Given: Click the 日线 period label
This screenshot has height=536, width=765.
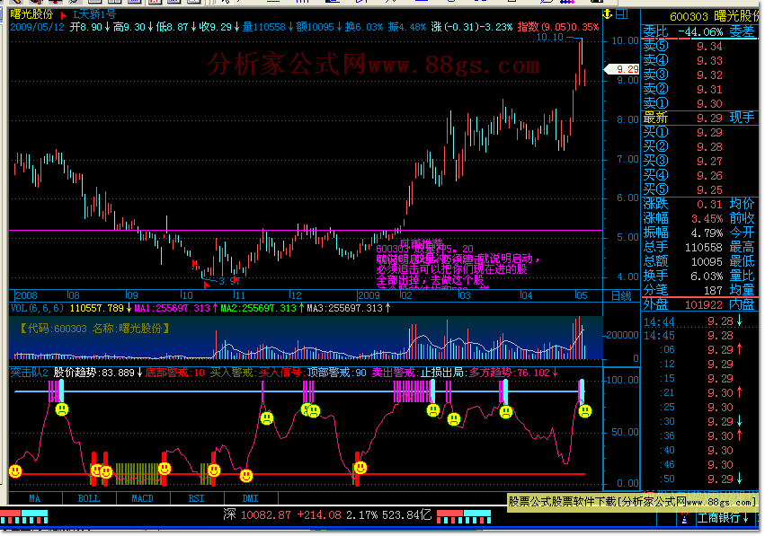Looking at the screenshot, I should [621, 295].
